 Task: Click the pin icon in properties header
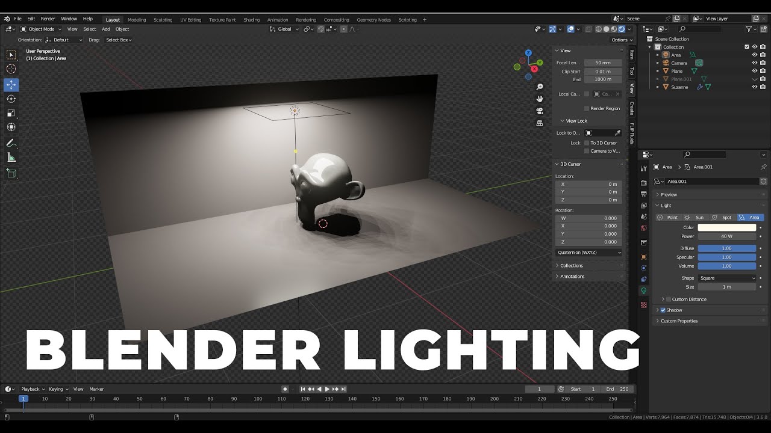764,167
